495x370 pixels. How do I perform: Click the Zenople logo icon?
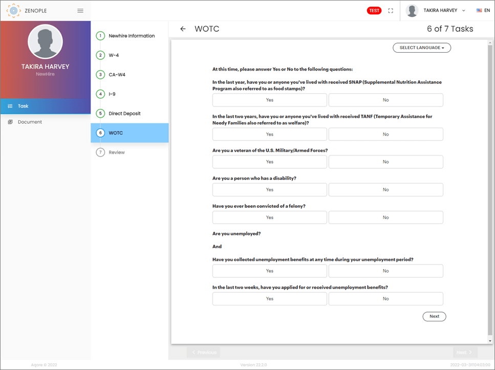[x=14, y=11]
